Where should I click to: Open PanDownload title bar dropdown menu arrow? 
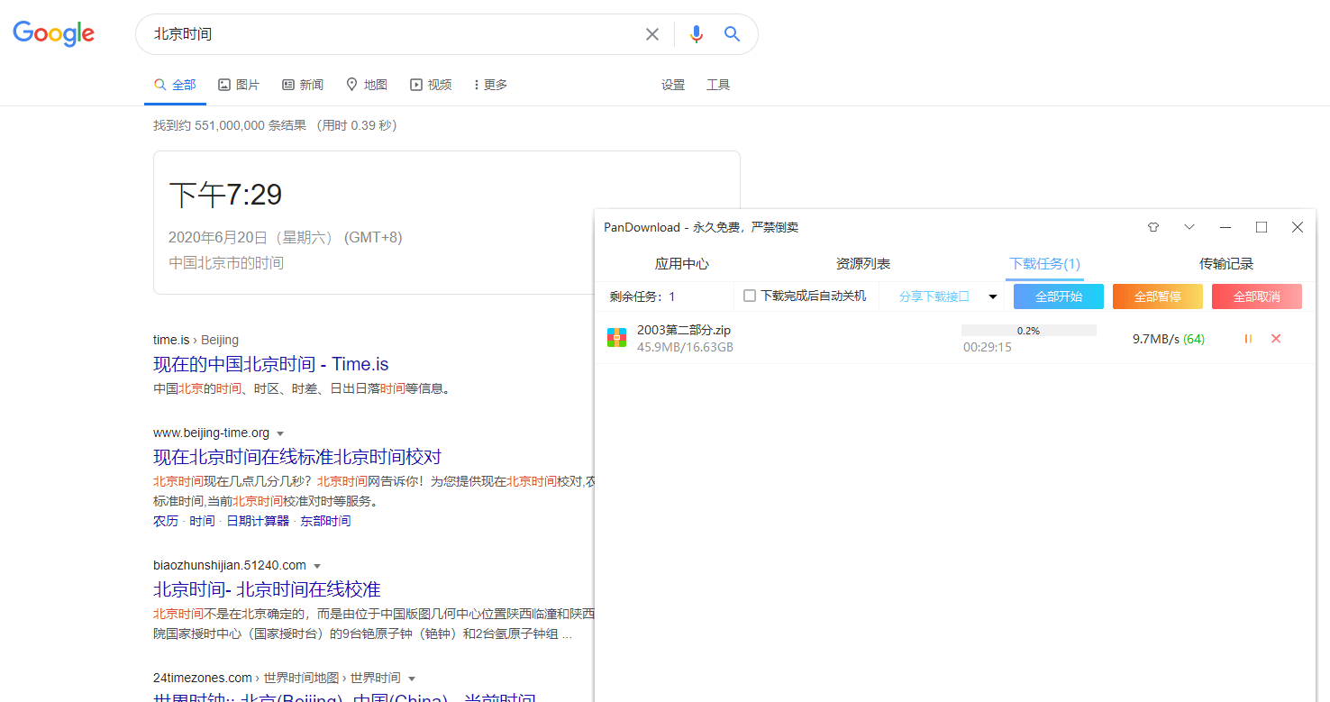pyautogui.click(x=1189, y=228)
